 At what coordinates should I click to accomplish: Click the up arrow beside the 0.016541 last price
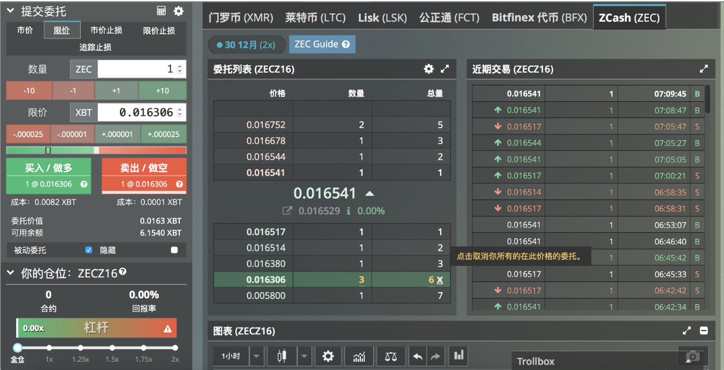click(370, 193)
